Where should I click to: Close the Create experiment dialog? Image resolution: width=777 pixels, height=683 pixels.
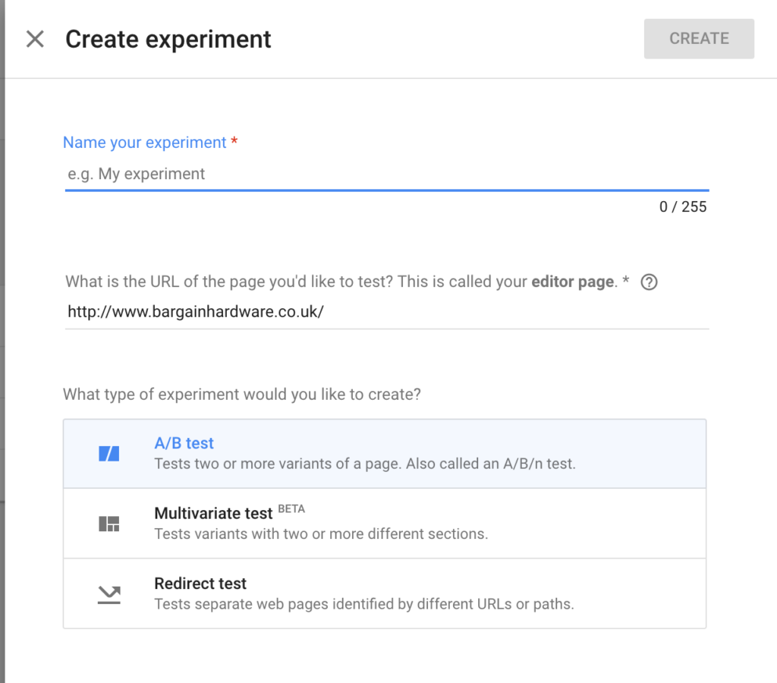(35, 39)
